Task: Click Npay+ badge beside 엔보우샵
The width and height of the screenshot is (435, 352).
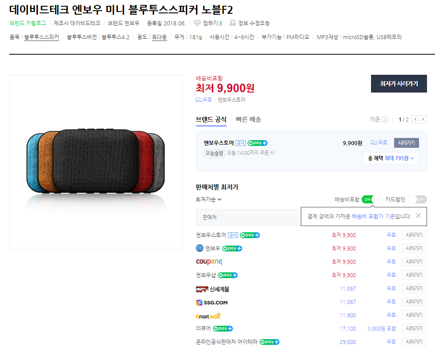Action: pos(227,275)
